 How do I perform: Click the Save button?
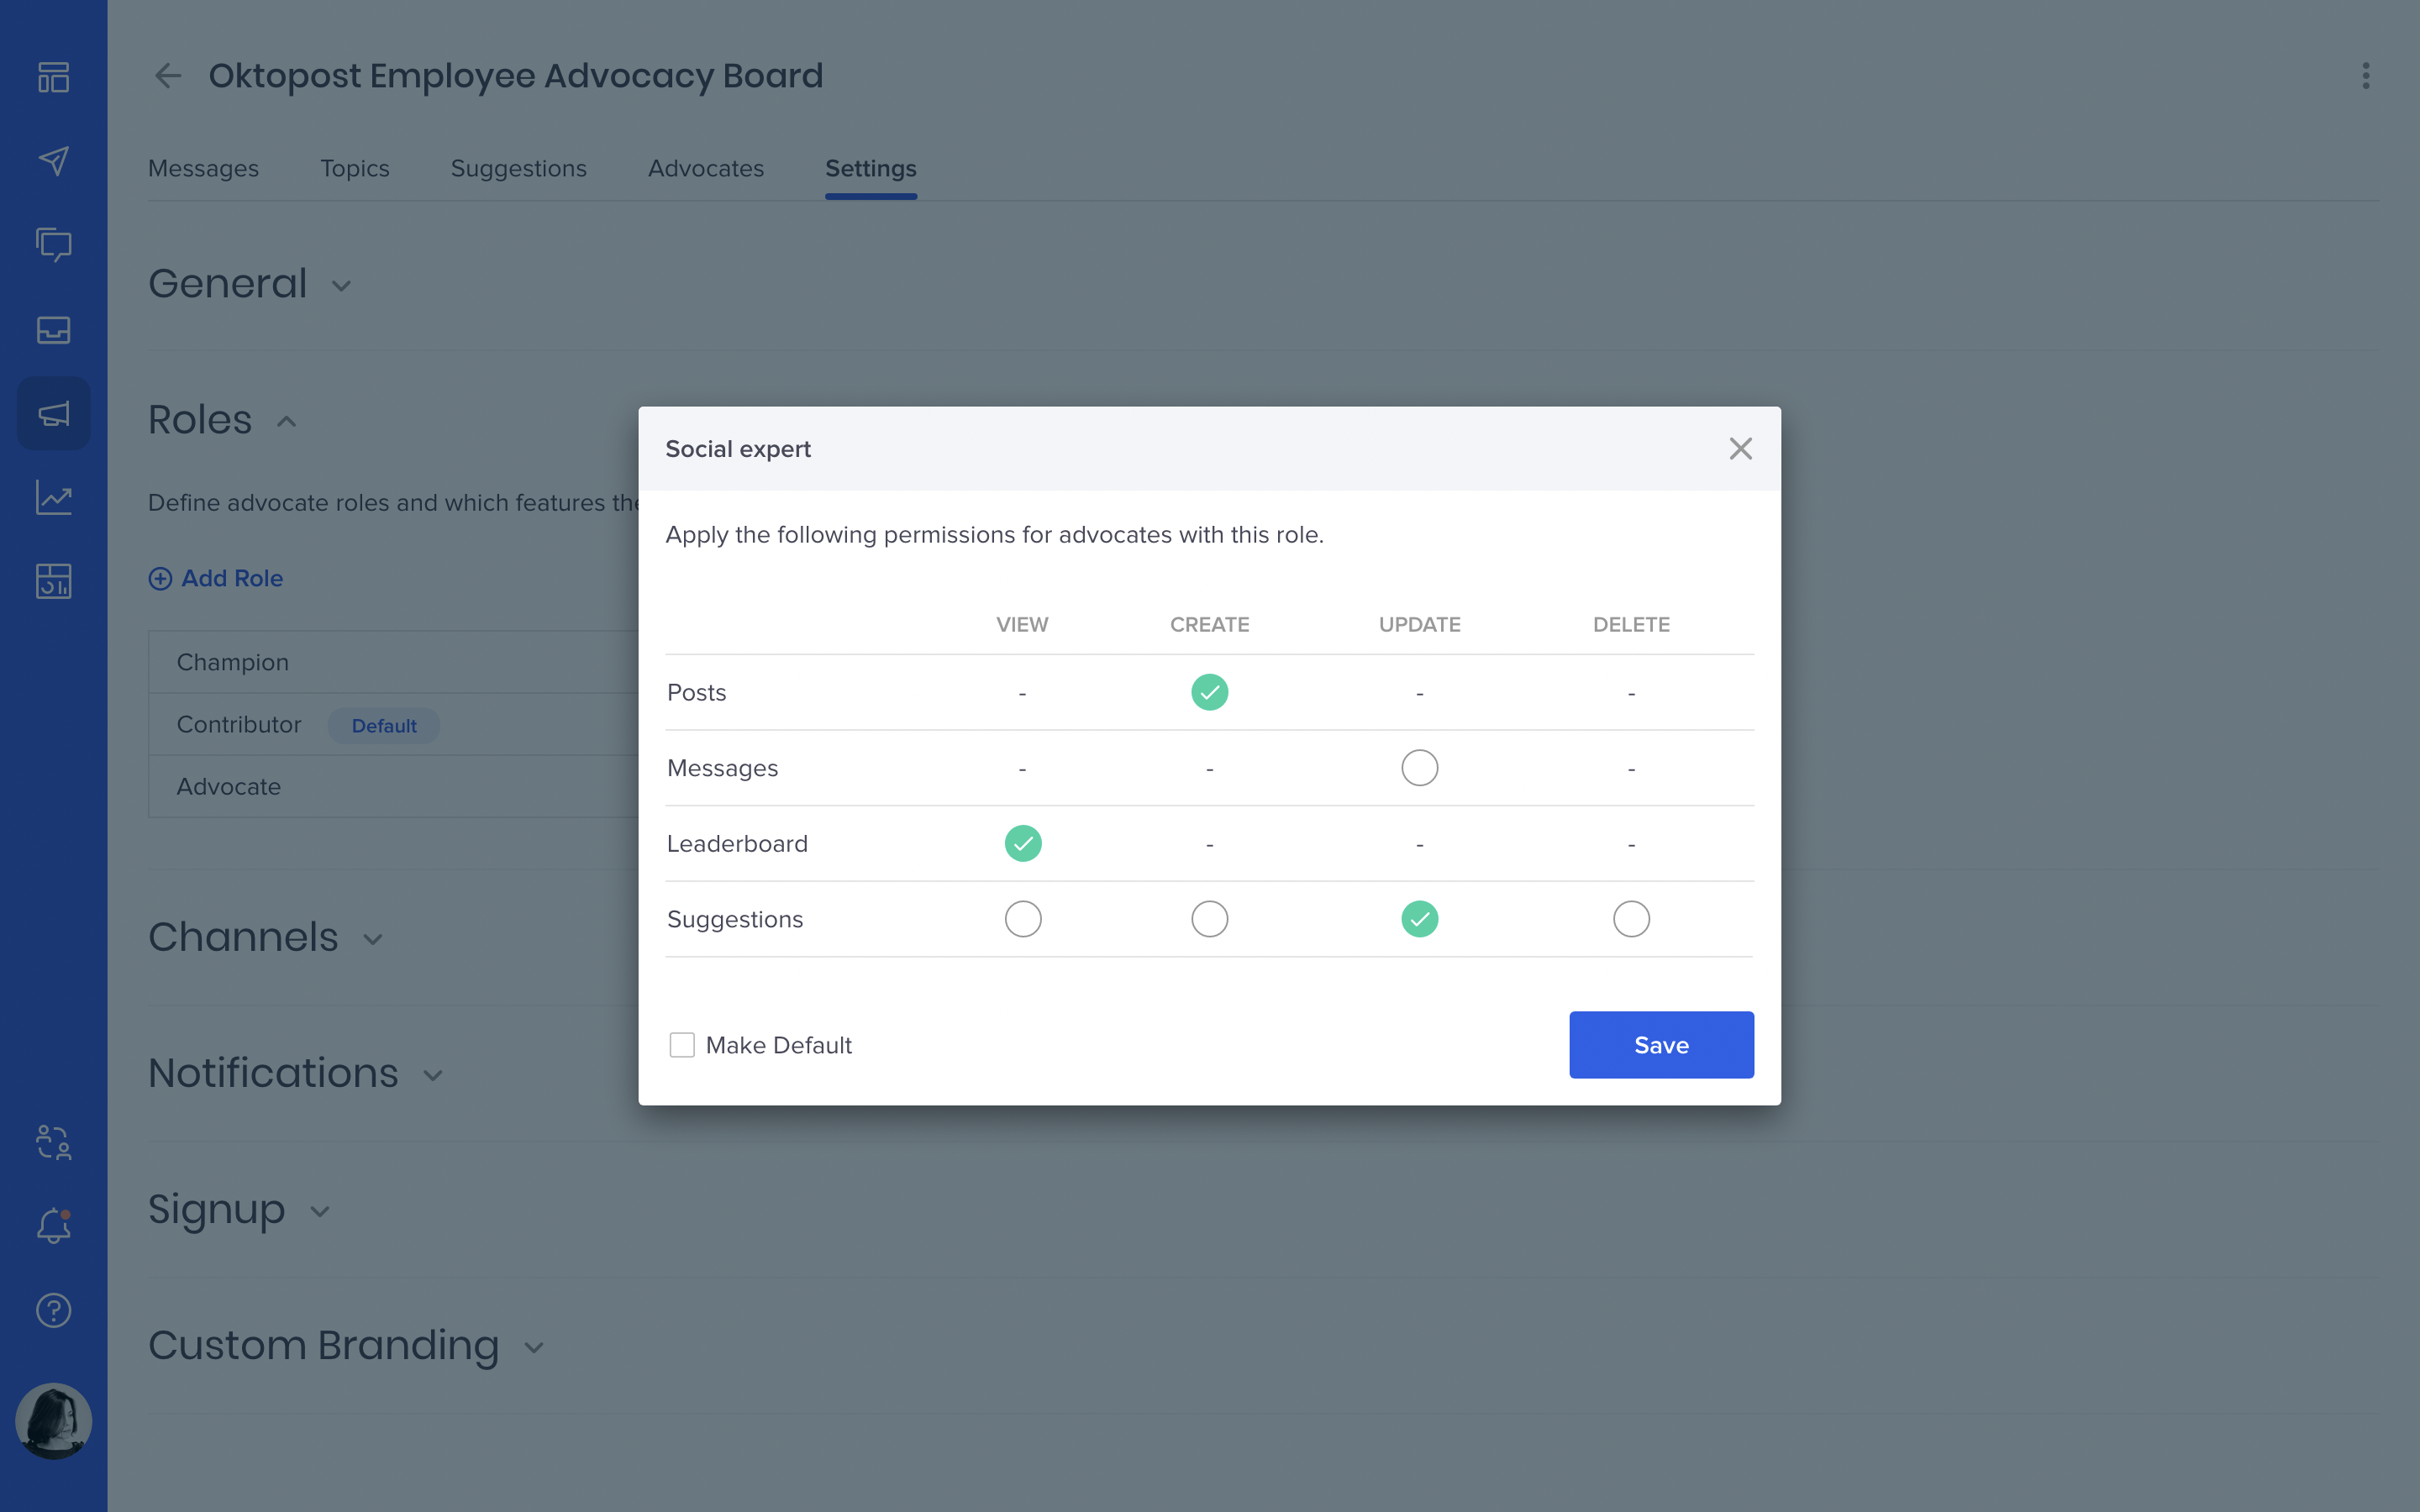pyautogui.click(x=1661, y=1045)
